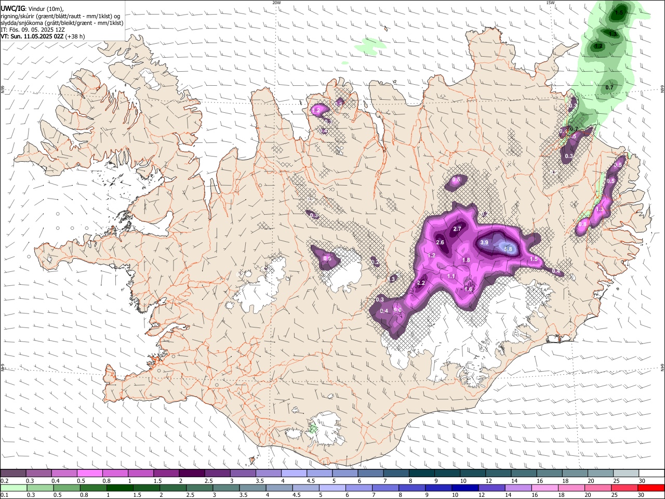
Task: Pick the pale grey 25–30 snow legend swatch
Action: pyautogui.click(x=626, y=474)
